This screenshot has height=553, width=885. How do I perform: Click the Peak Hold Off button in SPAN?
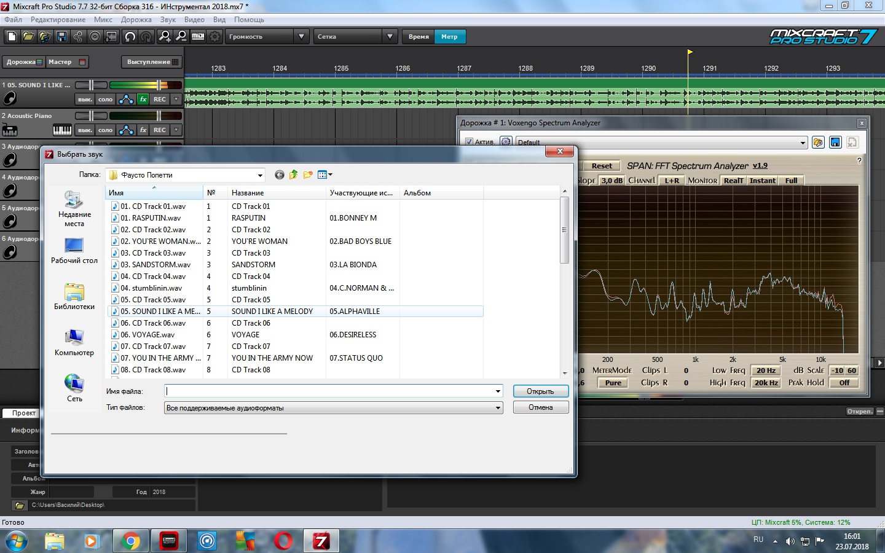click(844, 383)
